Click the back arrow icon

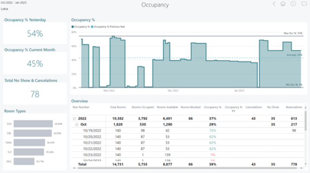[274, 4]
